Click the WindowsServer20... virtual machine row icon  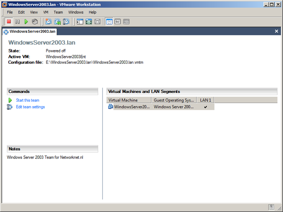[x=110, y=107]
